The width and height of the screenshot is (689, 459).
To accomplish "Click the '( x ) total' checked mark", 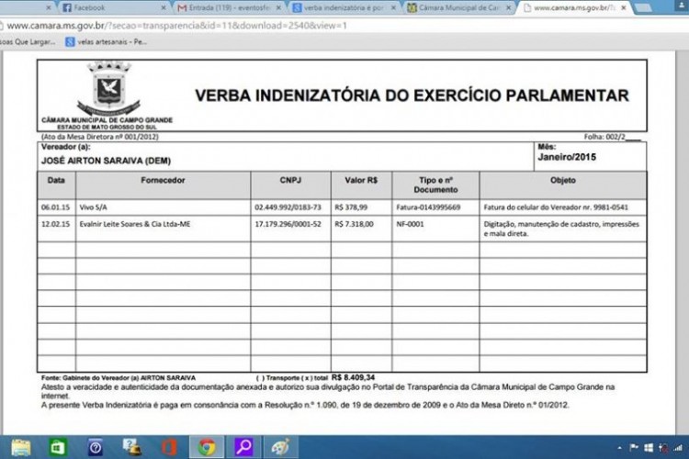I will pyautogui.click(x=307, y=377).
